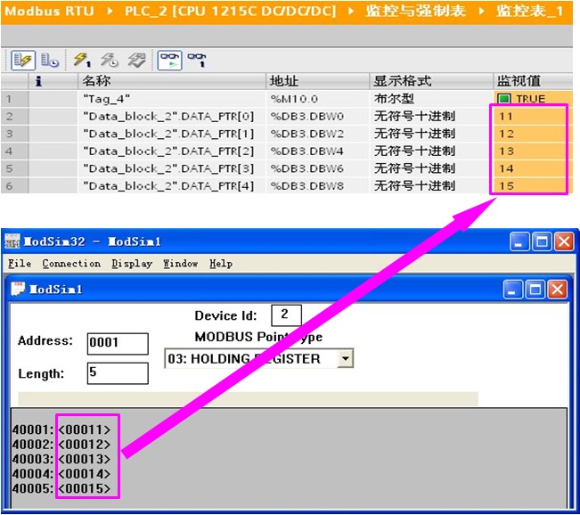Click address cell %DB3.DBW8

coord(318,185)
